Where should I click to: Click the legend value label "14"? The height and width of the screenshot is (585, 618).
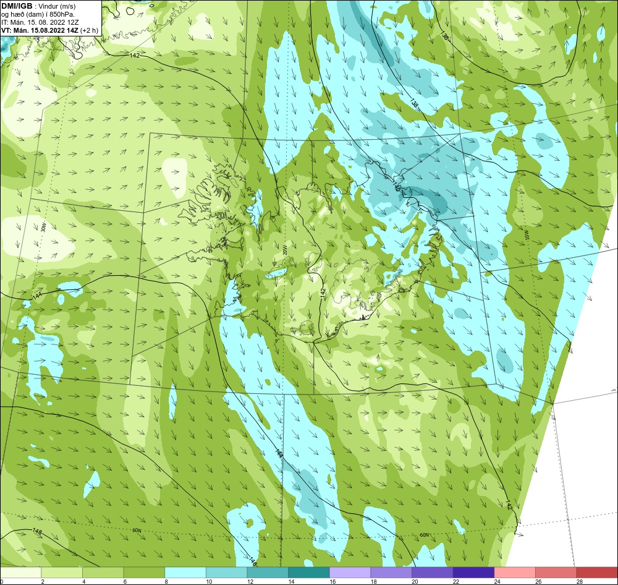pyautogui.click(x=291, y=582)
